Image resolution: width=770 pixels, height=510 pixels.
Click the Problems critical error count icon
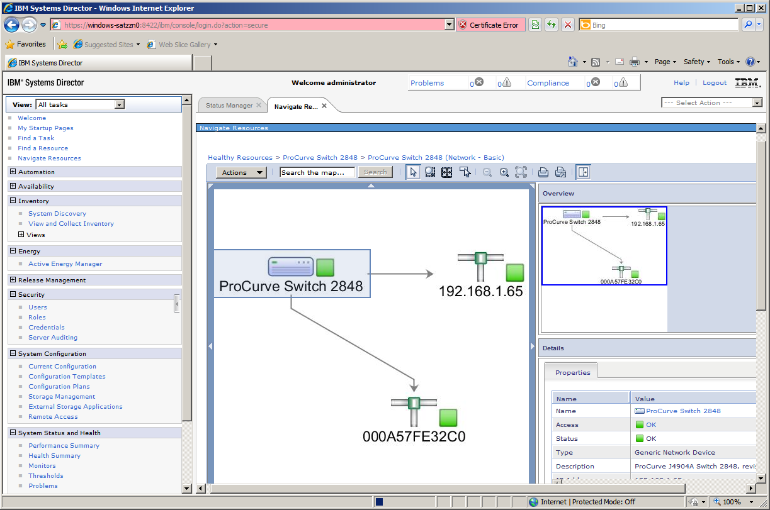(x=479, y=82)
